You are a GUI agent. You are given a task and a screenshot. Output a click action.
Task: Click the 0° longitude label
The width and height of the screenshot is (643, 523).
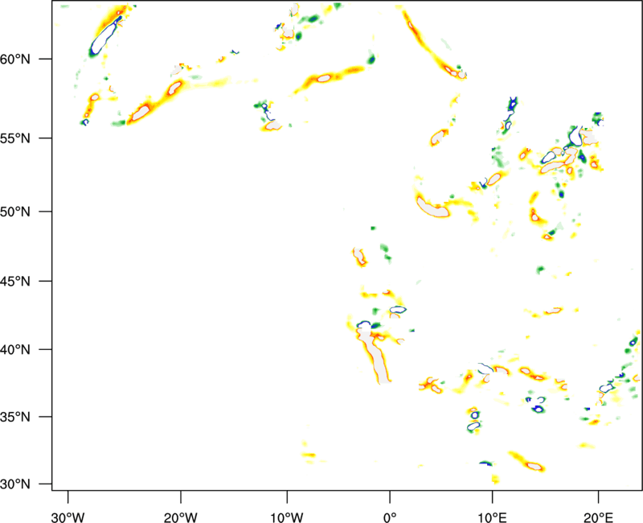(x=390, y=517)
